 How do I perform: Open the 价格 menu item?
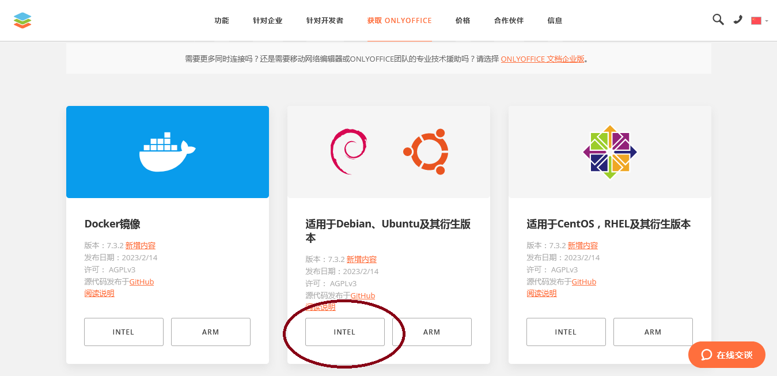(463, 21)
